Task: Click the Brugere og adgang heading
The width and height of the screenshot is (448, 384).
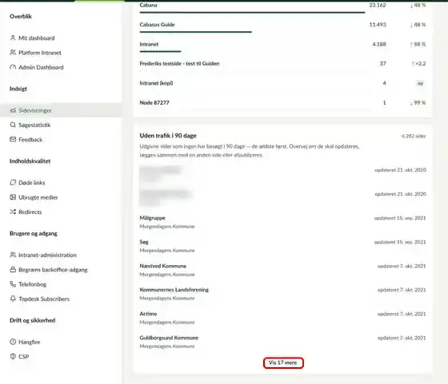Action: 34,233
